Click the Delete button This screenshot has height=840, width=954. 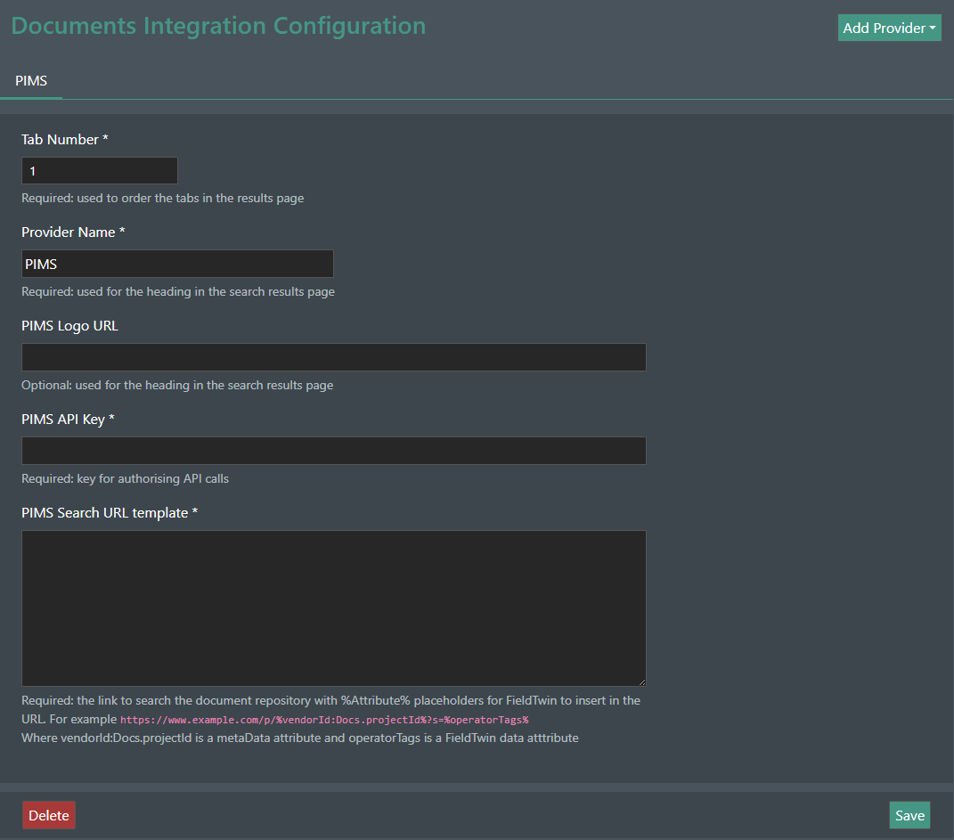click(x=48, y=814)
